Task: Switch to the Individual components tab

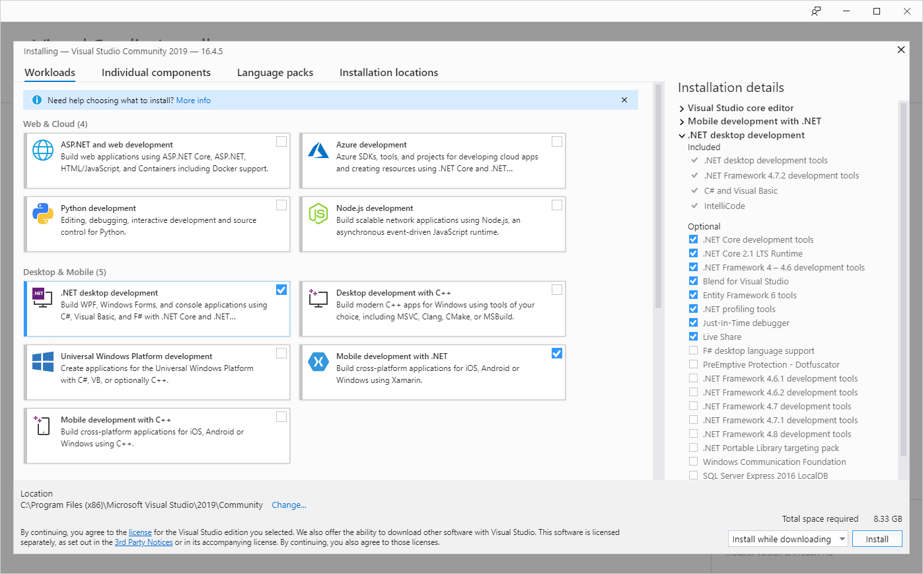Action: coord(156,72)
